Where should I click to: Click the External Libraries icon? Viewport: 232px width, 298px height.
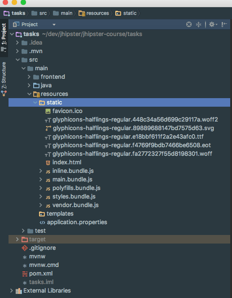tap(19, 291)
